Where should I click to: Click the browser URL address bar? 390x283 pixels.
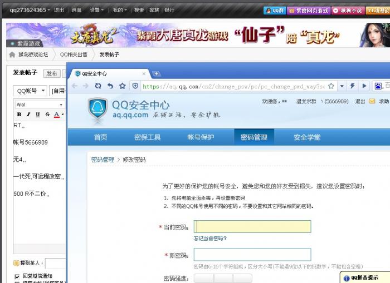pyautogui.click(x=234, y=86)
